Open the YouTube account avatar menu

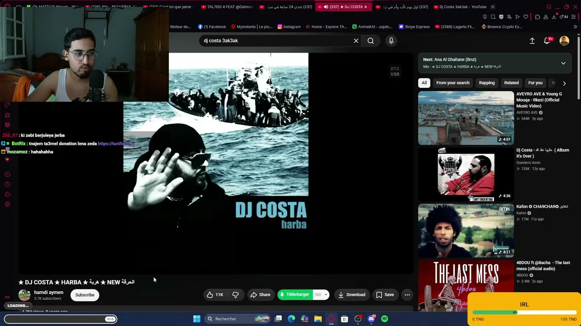click(x=564, y=41)
